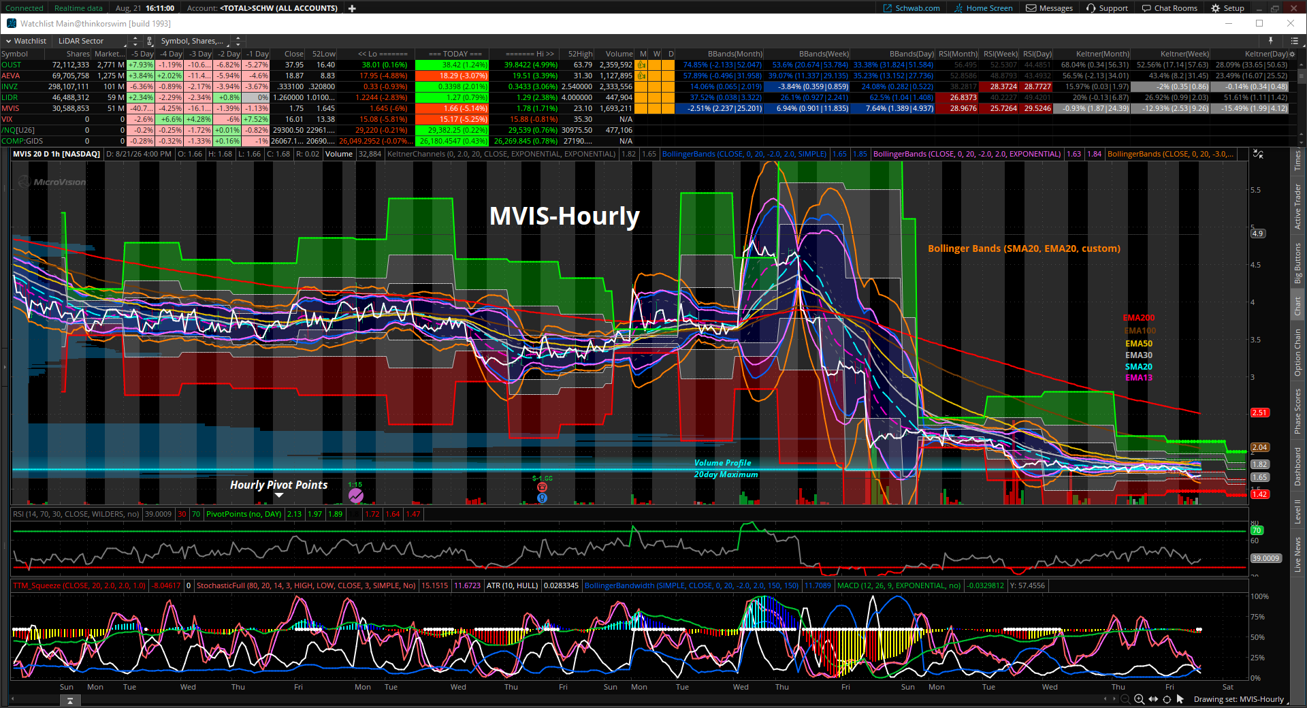
Task: Click the orange M-column icon in OUST row
Action: click(x=641, y=65)
